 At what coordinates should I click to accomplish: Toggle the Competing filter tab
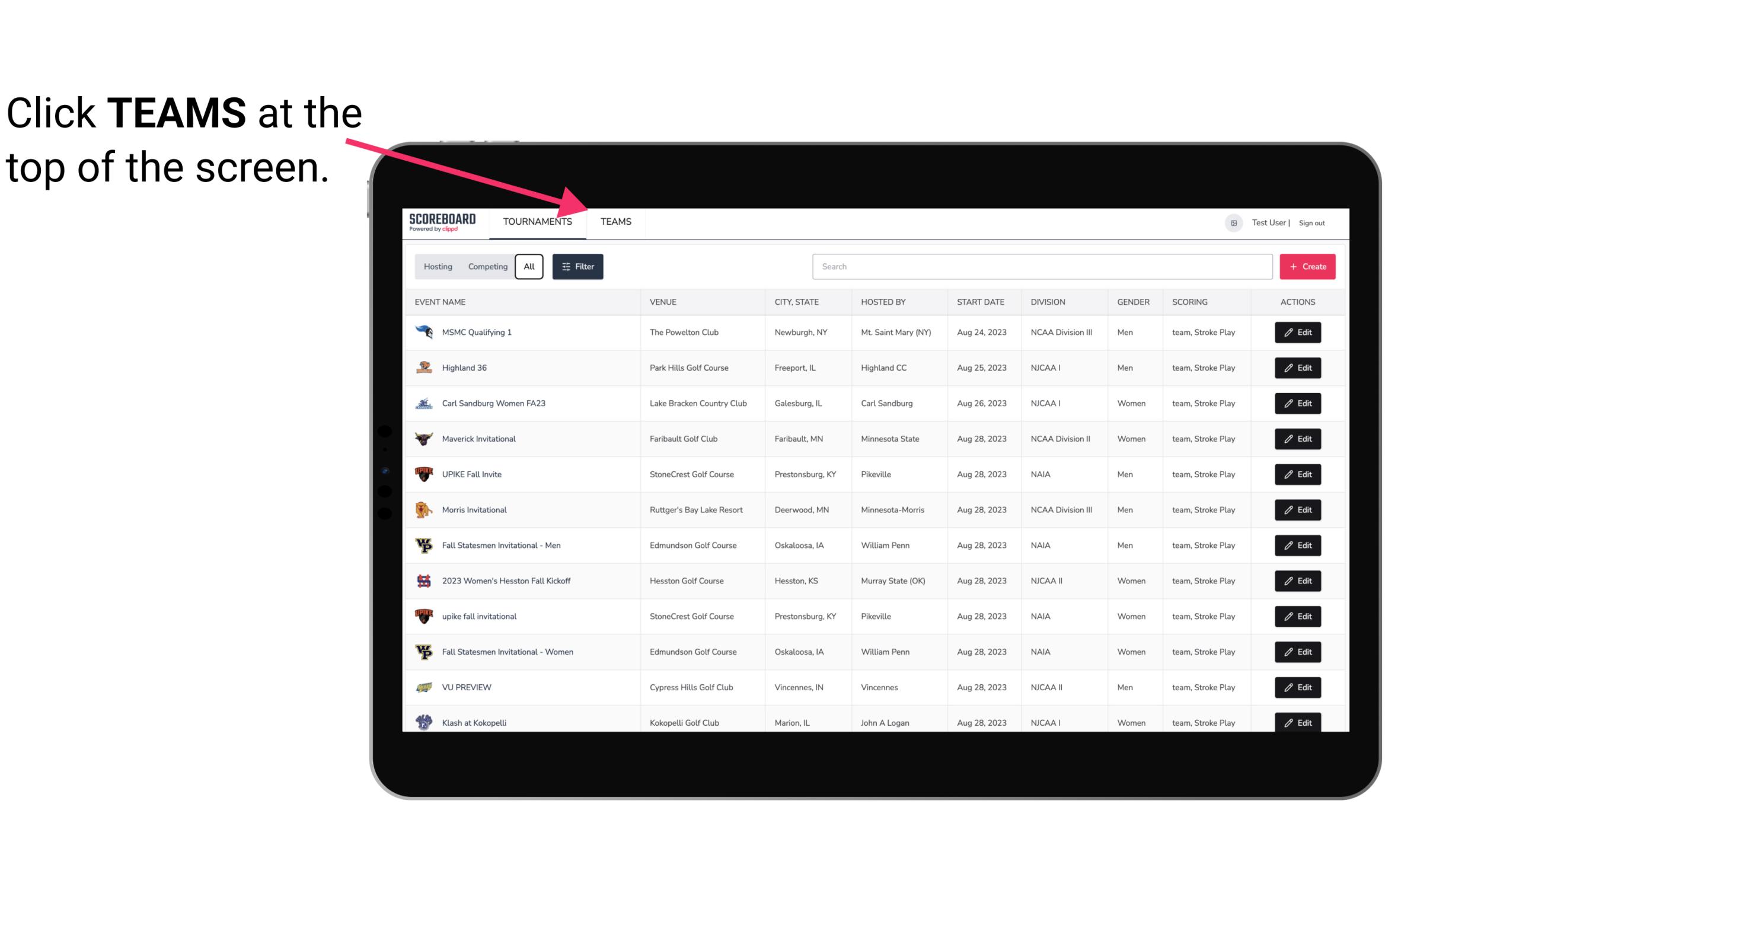click(487, 267)
